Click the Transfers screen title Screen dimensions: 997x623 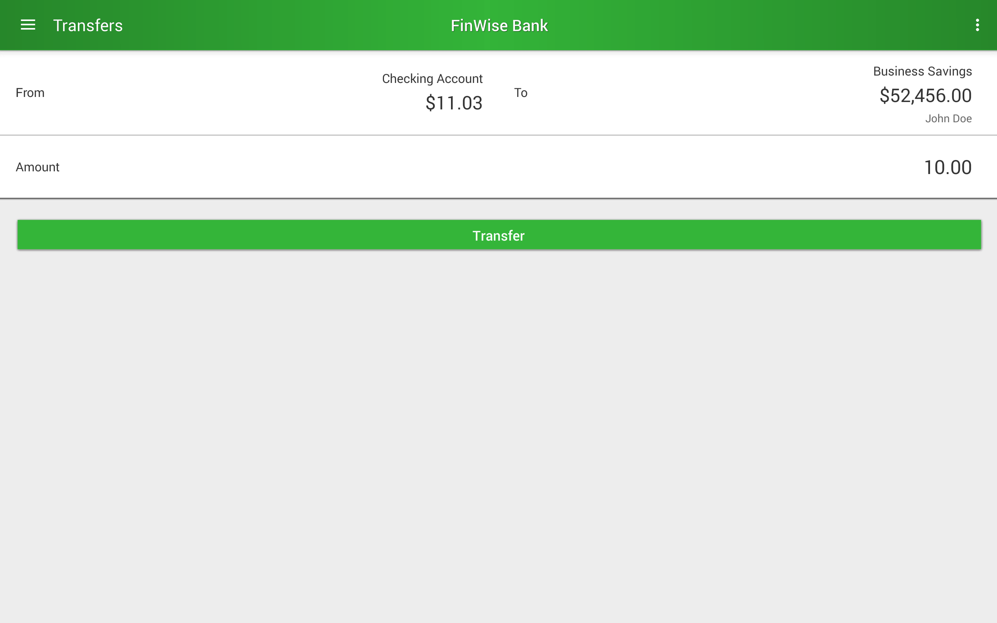click(x=88, y=25)
